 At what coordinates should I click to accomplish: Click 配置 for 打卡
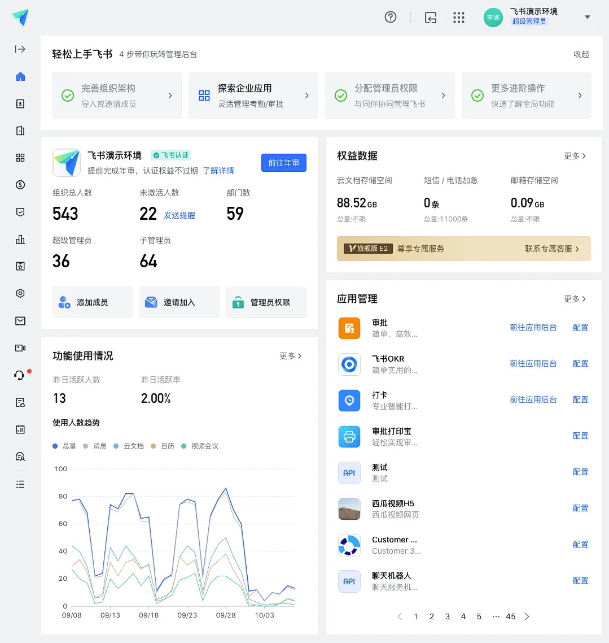[580, 399]
